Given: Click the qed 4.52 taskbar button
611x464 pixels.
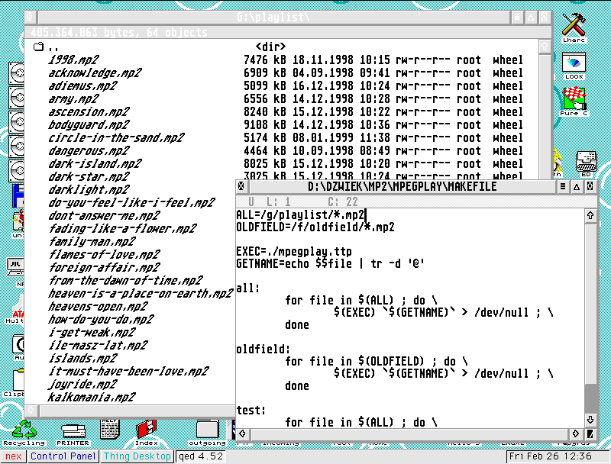Looking at the screenshot, I should pos(200,456).
